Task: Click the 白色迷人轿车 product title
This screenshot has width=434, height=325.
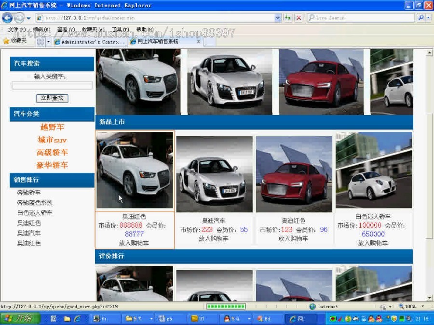Action: pos(373,216)
